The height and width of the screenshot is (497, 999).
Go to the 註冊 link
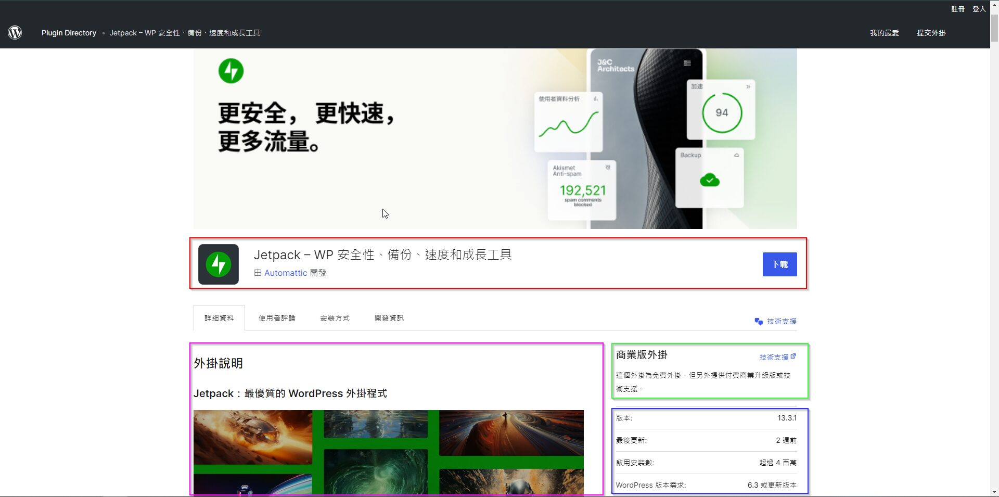tap(958, 9)
